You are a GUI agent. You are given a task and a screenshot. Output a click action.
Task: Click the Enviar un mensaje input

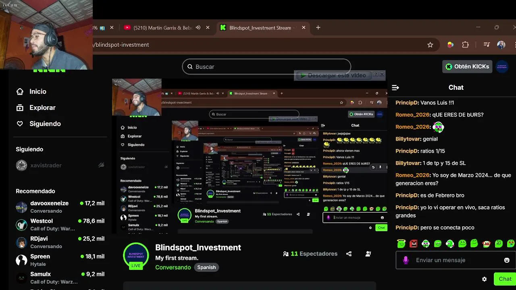tap(456, 260)
